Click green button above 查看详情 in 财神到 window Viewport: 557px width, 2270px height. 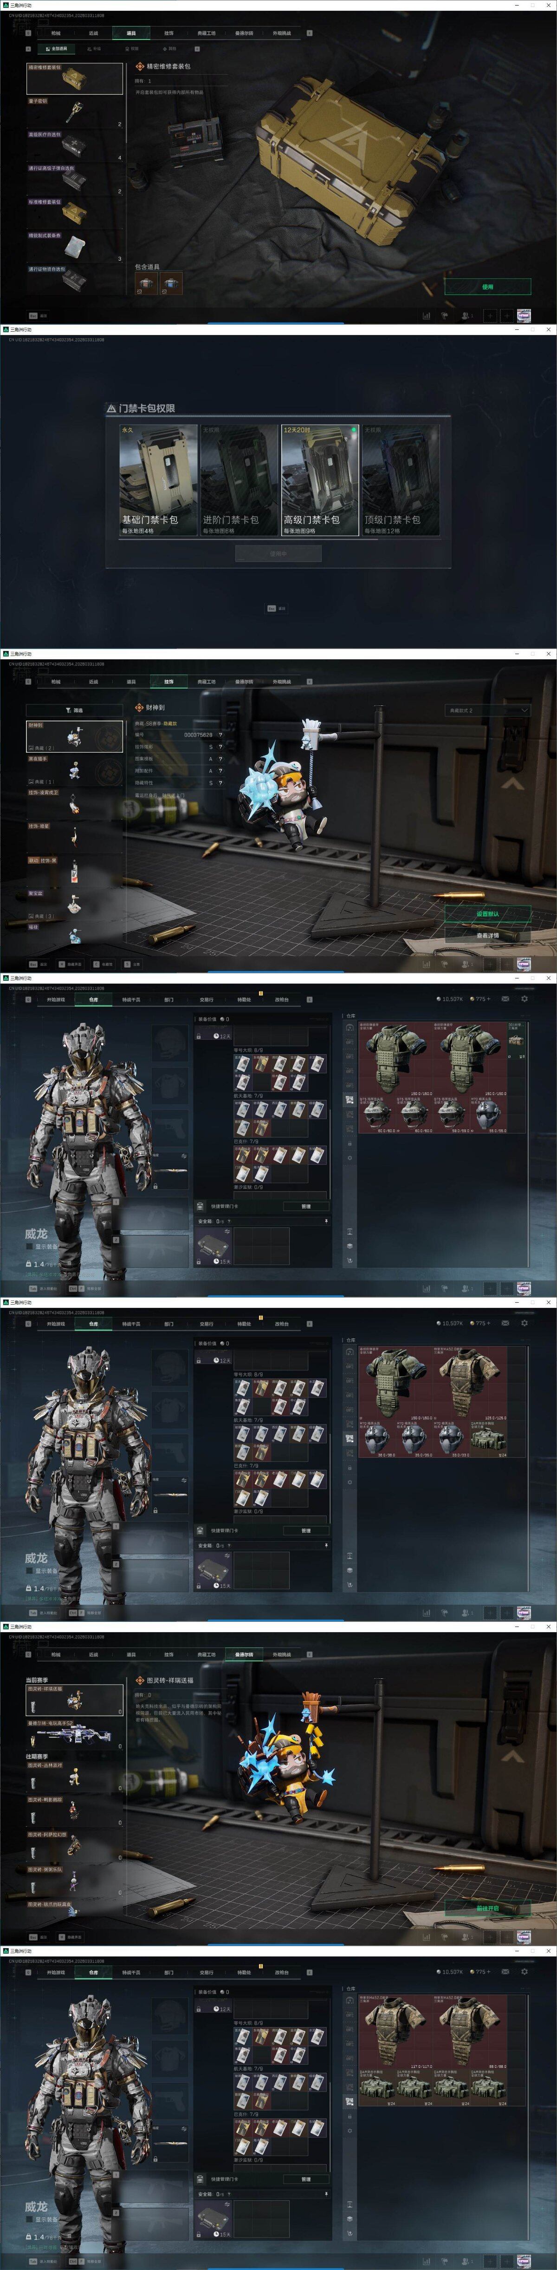coord(487,914)
